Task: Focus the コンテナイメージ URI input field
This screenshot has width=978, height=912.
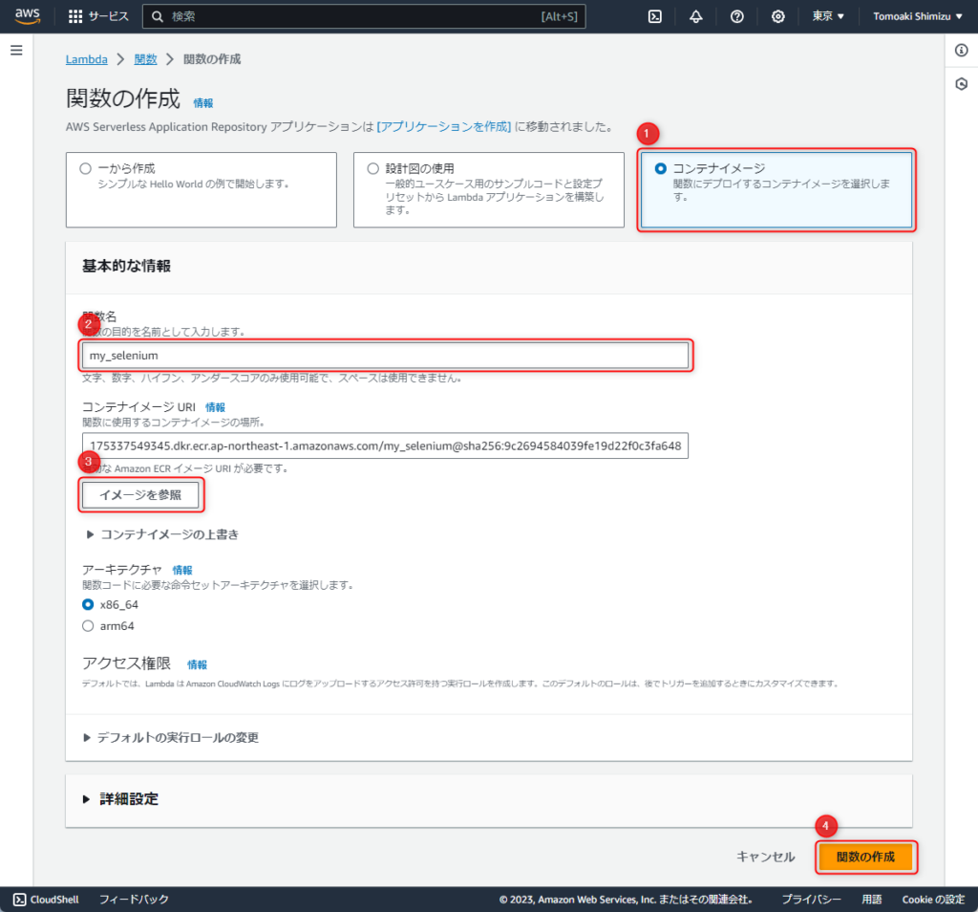Action: coord(386,445)
